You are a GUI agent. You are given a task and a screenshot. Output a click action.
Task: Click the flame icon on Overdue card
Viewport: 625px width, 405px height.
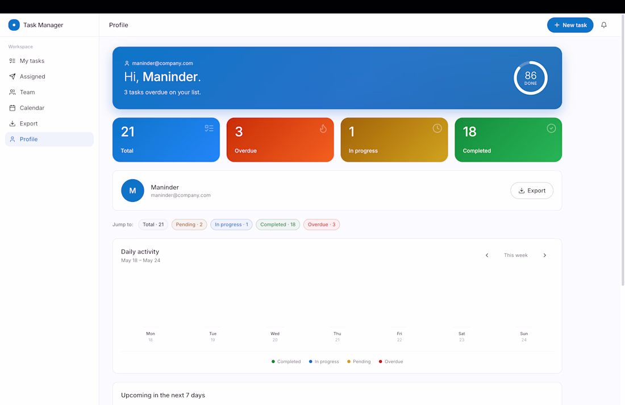323,128
